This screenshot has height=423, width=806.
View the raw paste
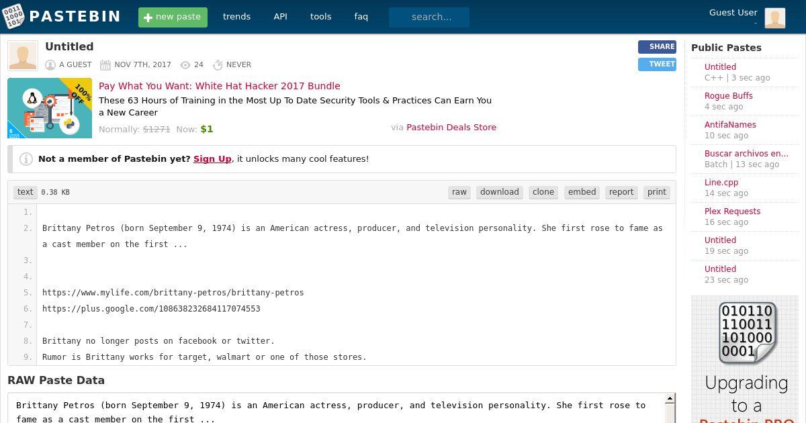(x=459, y=192)
